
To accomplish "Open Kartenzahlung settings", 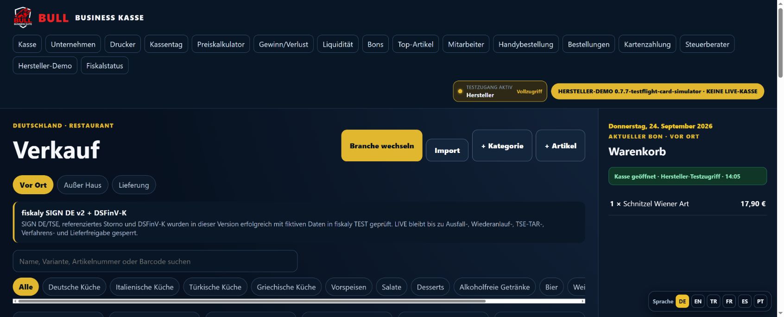I will coord(647,44).
